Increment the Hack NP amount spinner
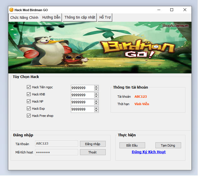The width and height of the screenshot is (198, 176). [x=96, y=101]
